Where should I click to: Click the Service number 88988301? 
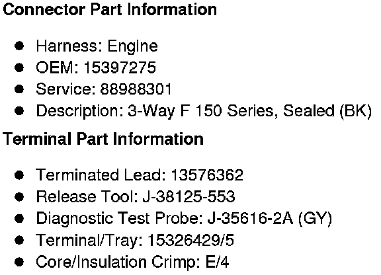point(136,89)
